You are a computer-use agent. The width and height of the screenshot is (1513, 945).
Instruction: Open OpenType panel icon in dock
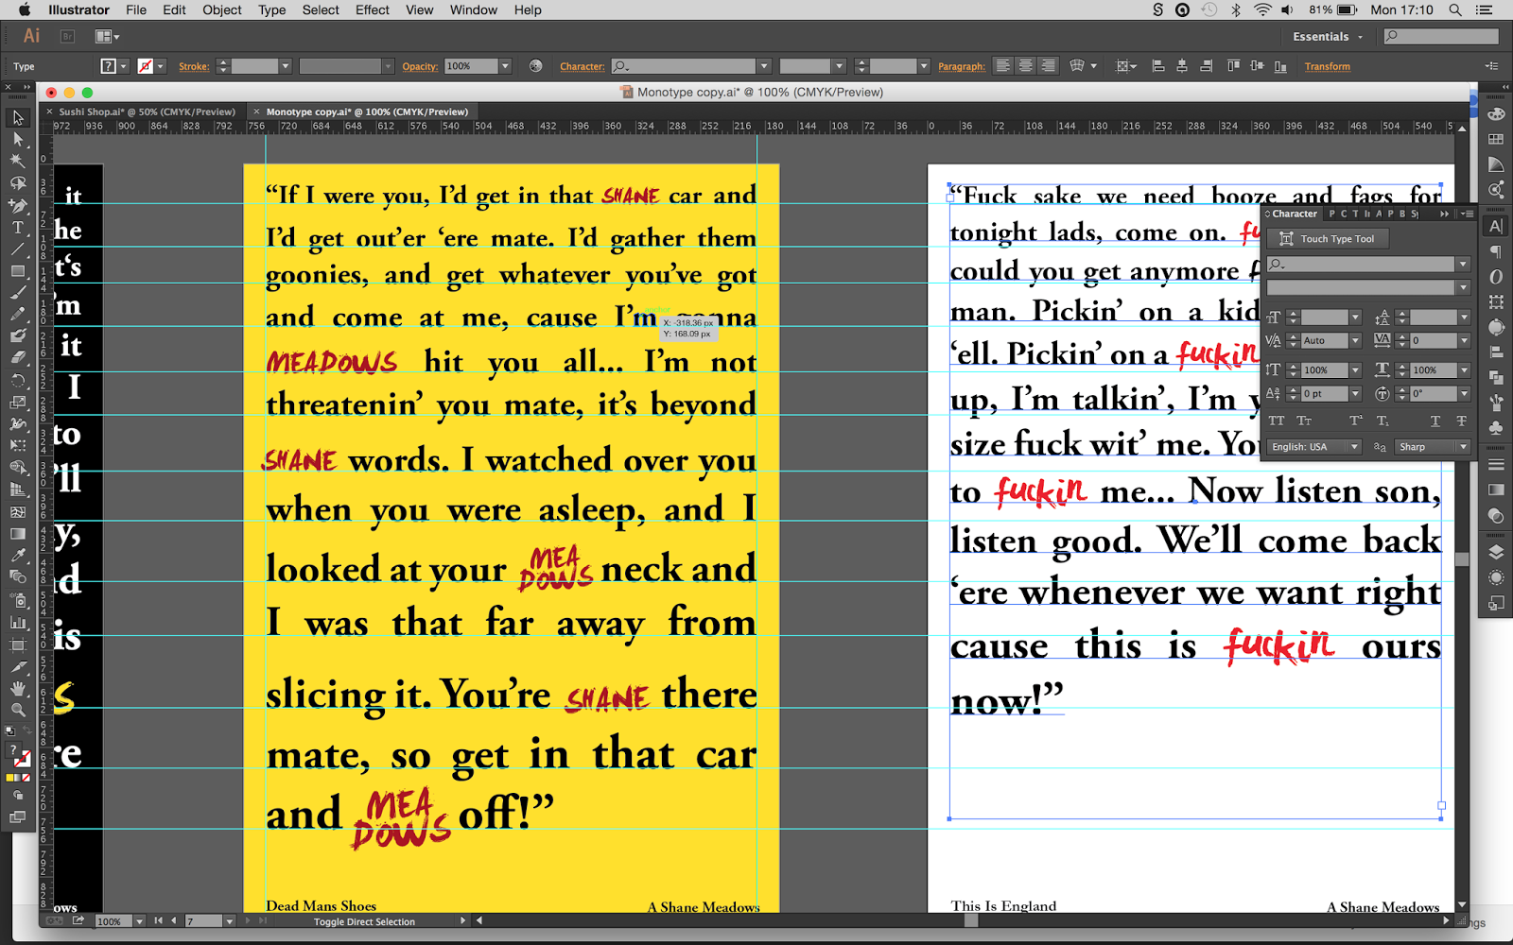(1496, 277)
